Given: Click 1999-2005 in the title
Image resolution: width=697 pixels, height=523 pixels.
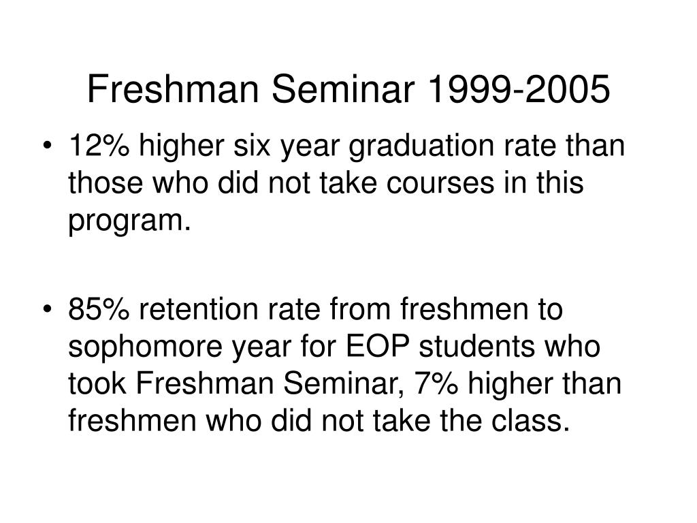Looking at the screenshot, I should pyautogui.click(x=518, y=89).
